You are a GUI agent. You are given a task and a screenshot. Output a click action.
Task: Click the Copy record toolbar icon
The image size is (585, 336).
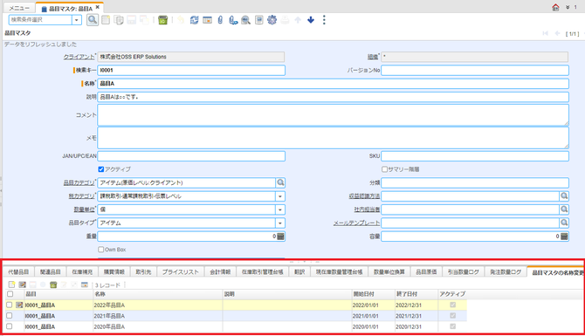[x=119, y=20]
